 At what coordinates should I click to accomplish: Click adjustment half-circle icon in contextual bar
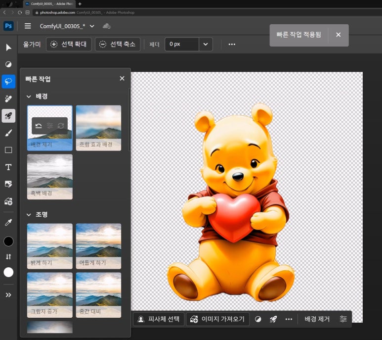coord(258,319)
